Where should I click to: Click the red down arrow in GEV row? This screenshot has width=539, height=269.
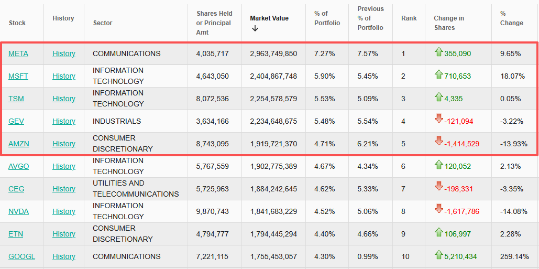pos(439,119)
